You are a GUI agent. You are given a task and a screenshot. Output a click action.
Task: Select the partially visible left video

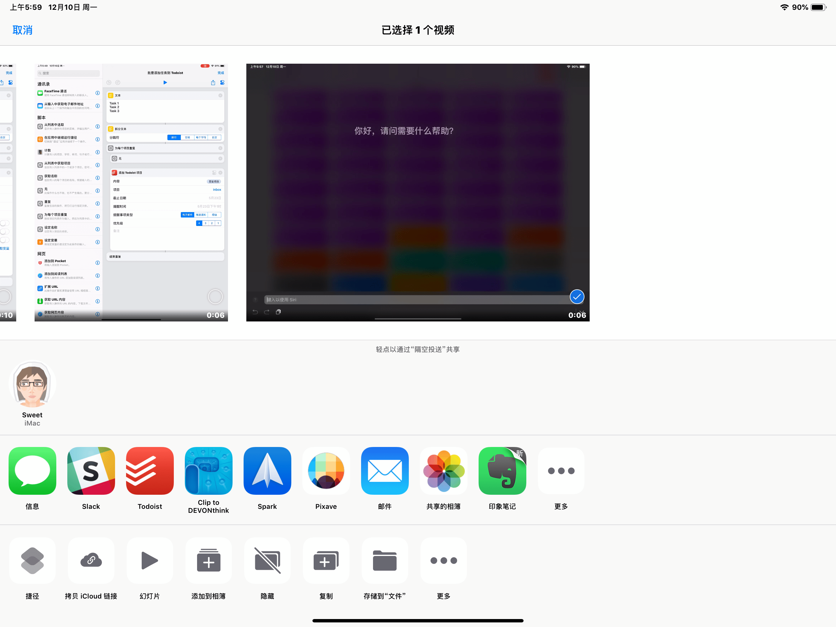(x=6, y=297)
